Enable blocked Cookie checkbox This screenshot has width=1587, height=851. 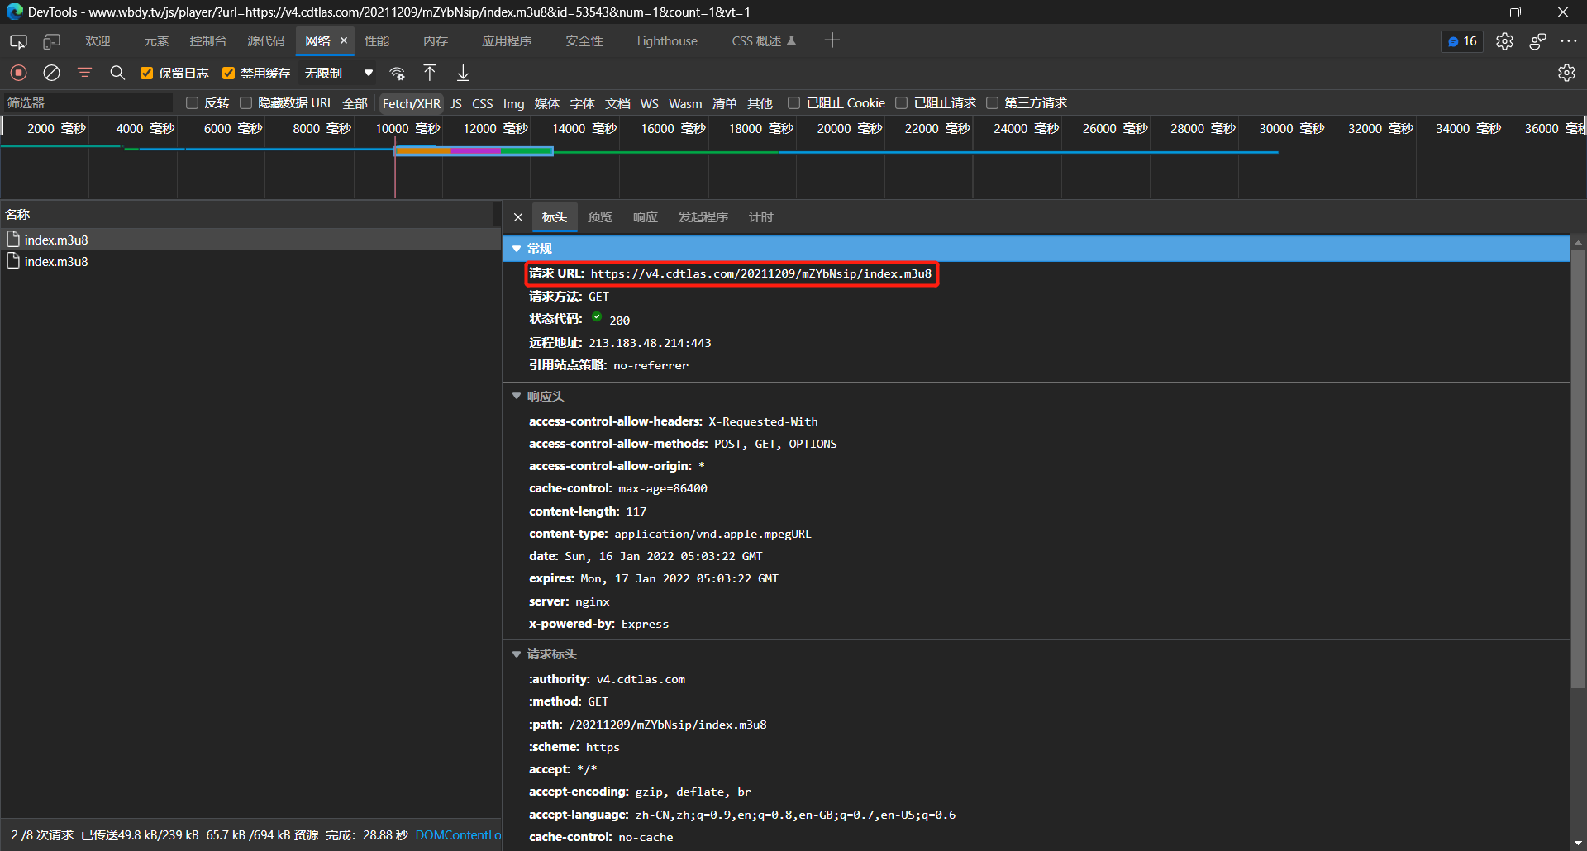(793, 102)
